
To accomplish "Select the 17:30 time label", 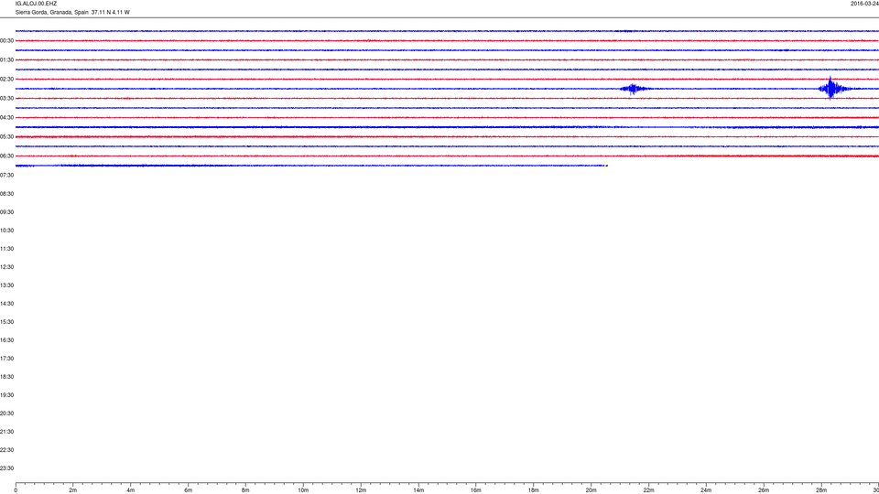I will (x=6, y=359).
